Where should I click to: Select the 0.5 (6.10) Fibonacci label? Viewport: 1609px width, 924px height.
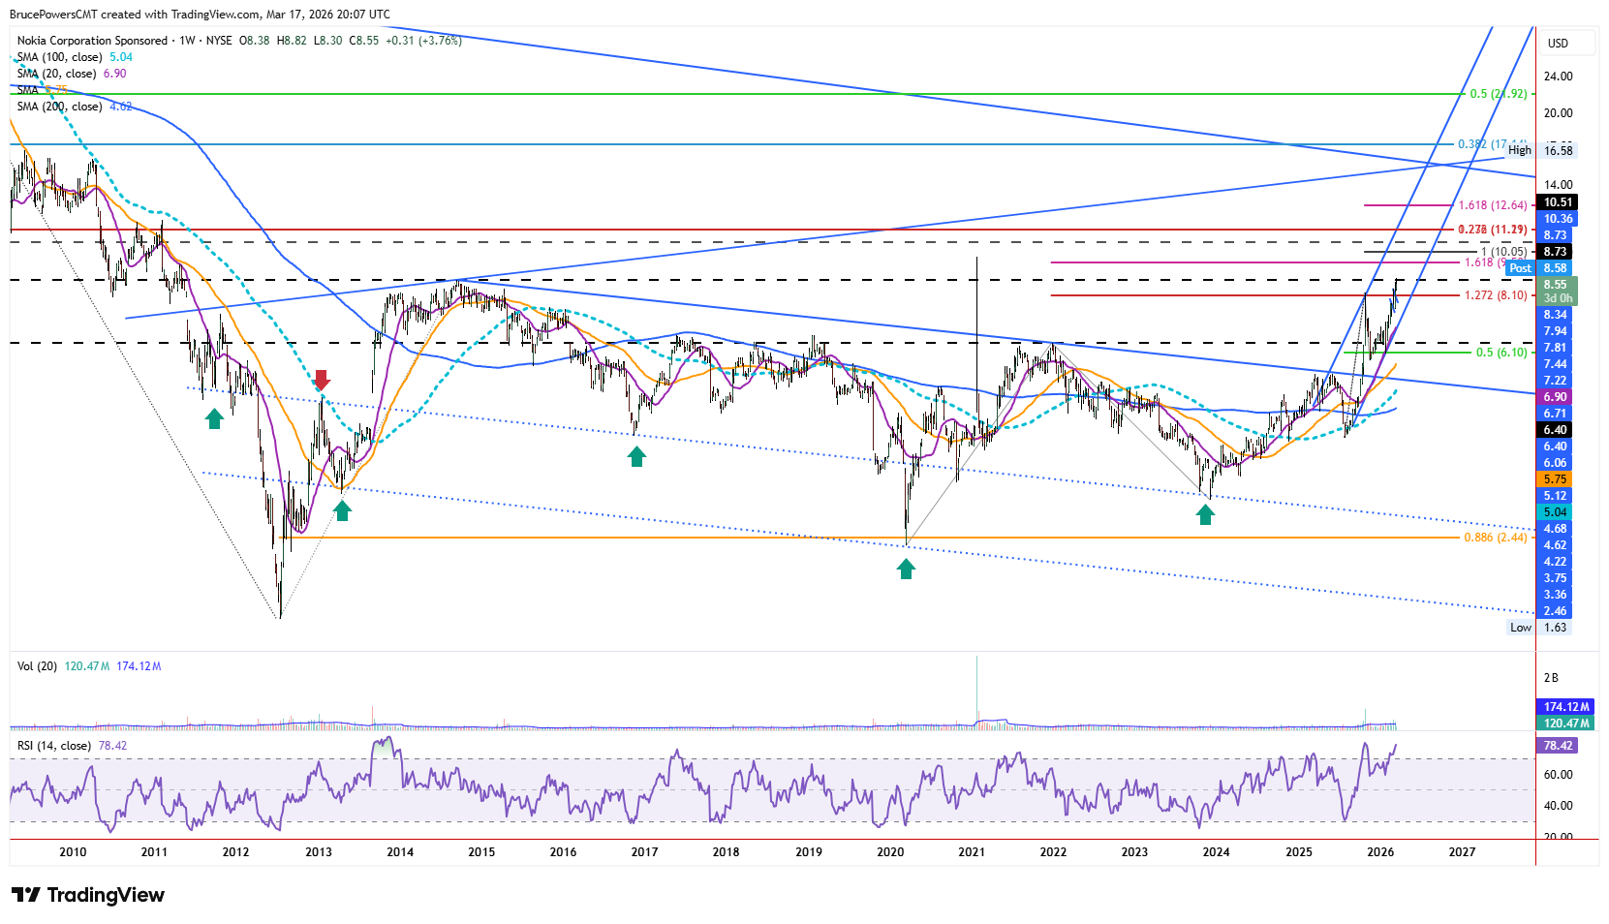(x=1501, y=353)
